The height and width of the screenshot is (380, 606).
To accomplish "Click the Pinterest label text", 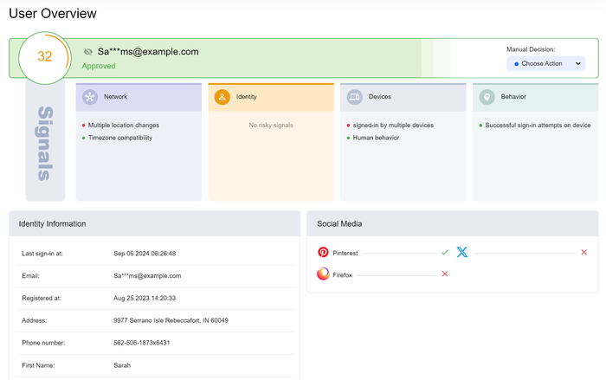I will pyautogui.click(x=345, y=254).
